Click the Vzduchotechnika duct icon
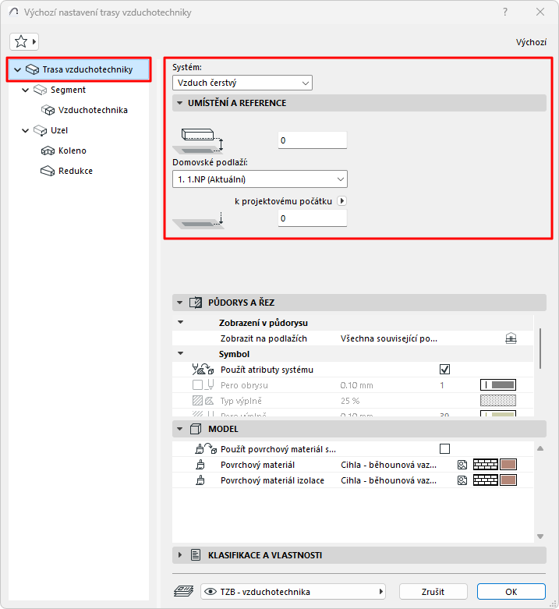 coord(48,110)
